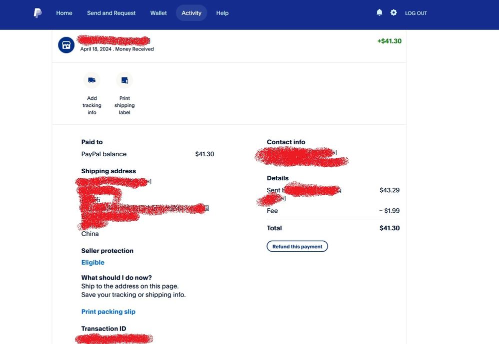Switch to the Activity tab

point(191,12)
